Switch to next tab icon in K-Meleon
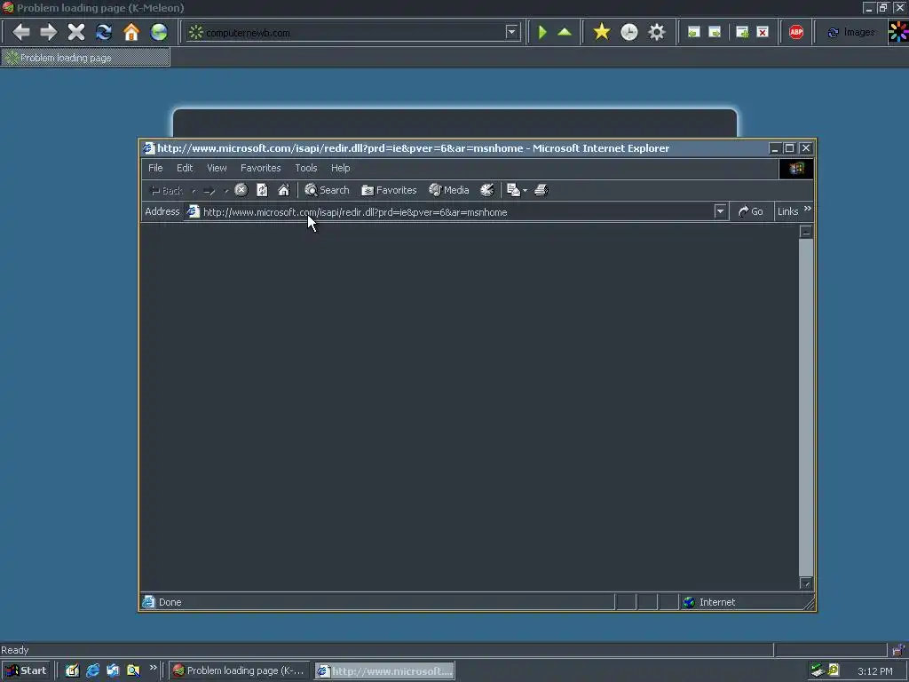The width and height of the screenshot is (909, 682). (715, 32)
